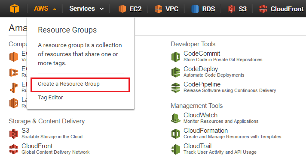Open the CloudFront link under Storage

[37, 146]
